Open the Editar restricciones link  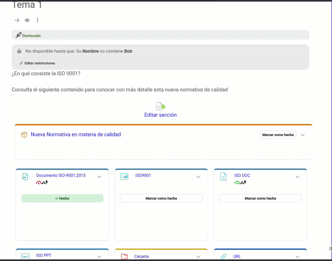[x=39, y=63]
